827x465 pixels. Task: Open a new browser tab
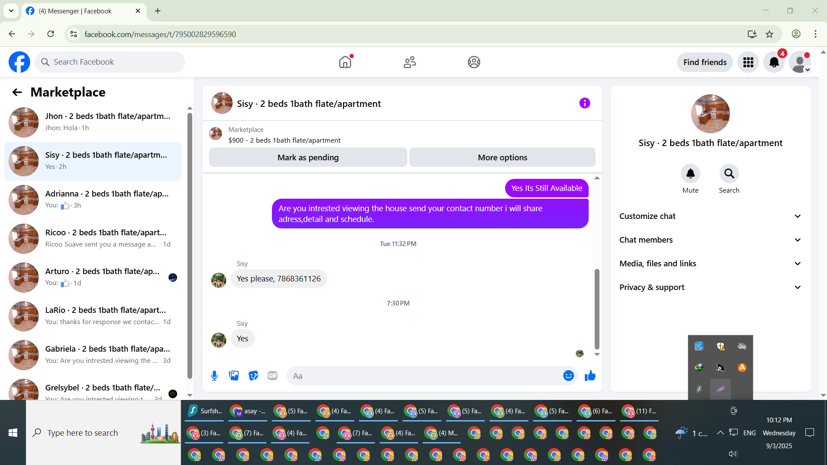click(x=158, y=11)
